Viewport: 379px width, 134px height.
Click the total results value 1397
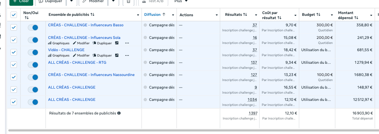pos(253,113)
